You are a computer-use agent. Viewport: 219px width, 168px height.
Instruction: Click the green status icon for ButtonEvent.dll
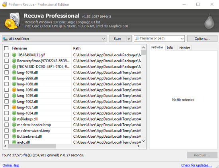coord(14,136)
